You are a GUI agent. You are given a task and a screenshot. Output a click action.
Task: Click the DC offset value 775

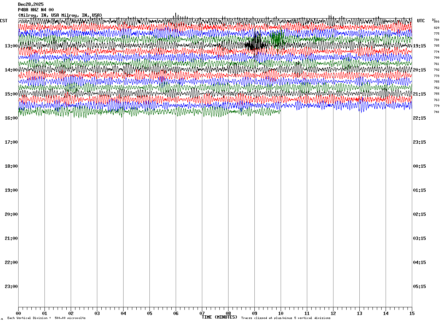[x=436, y=34]
